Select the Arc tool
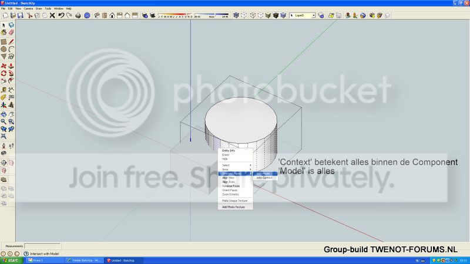470x264 pixels. point(11,49)
